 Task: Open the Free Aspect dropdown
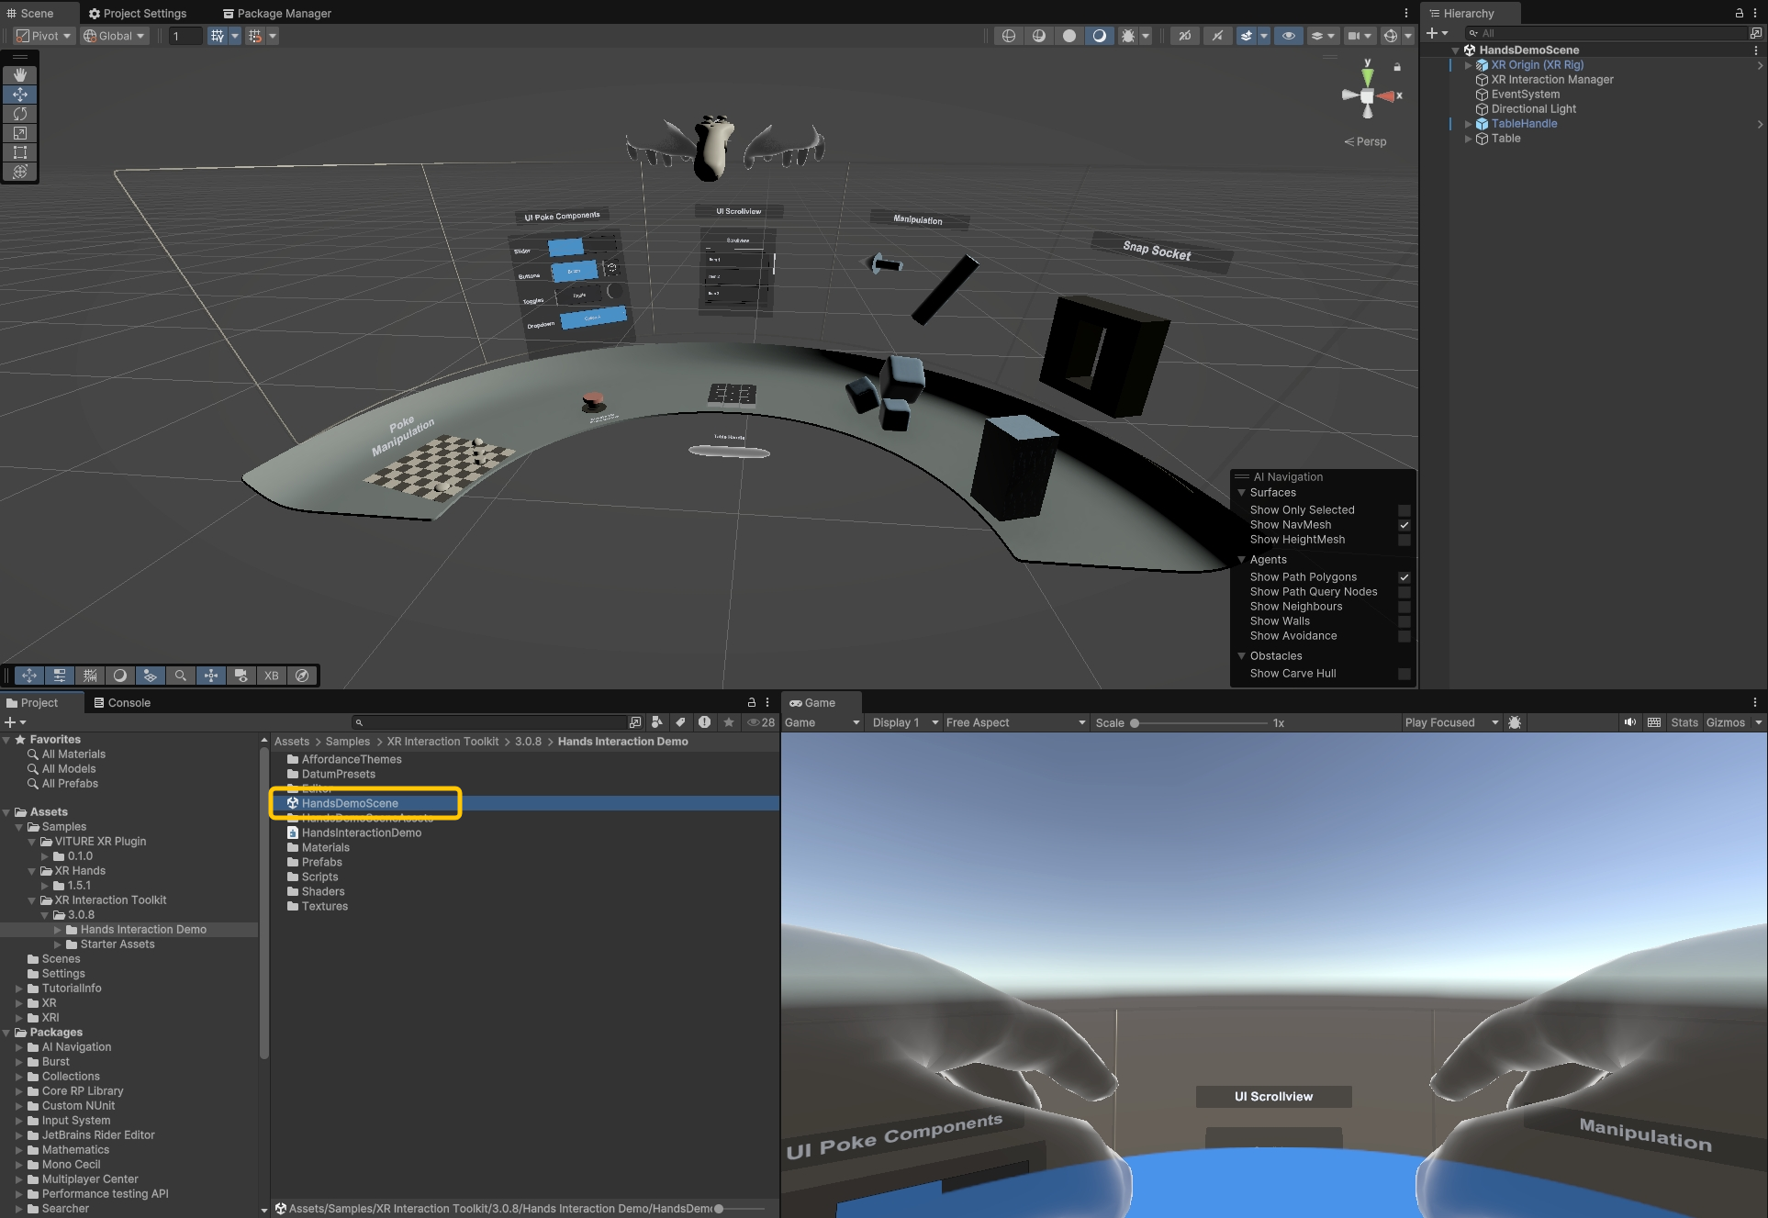1015,723
